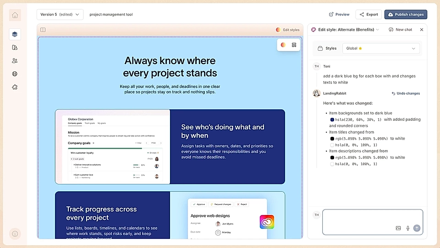
Task: Select the layers stack icon in sidebar
Action: coord(15,34)
